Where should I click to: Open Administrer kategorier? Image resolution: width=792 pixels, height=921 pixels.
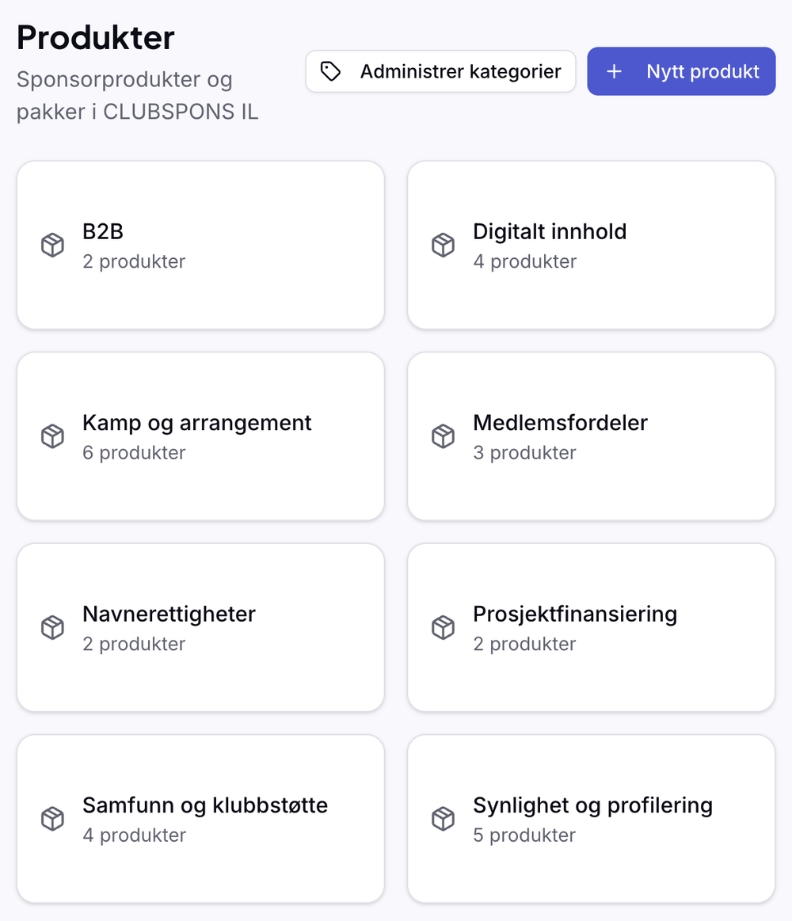[x=440, y=71]
